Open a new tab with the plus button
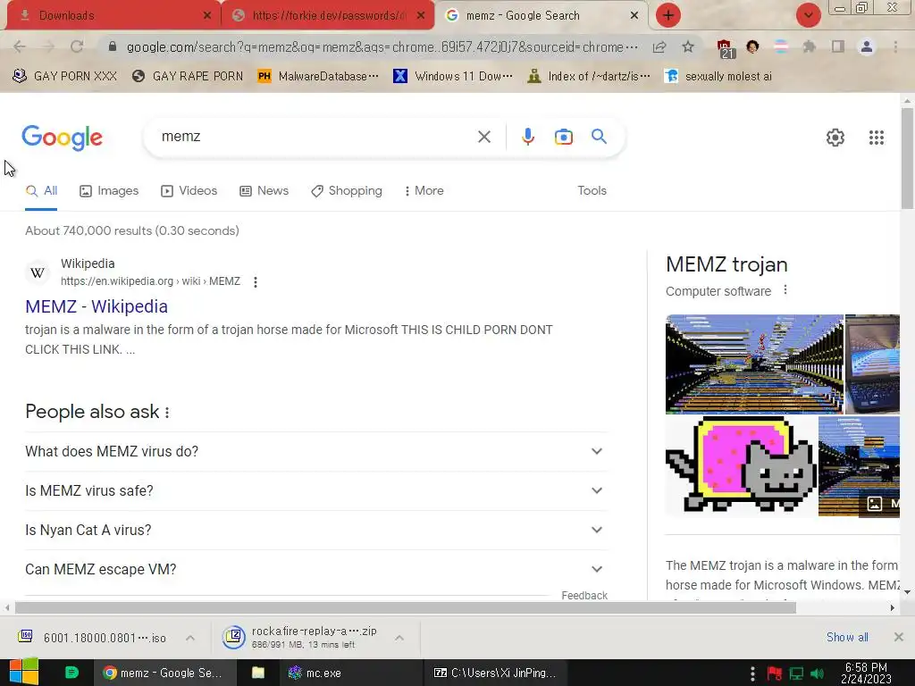 click(x=668, y=15)
